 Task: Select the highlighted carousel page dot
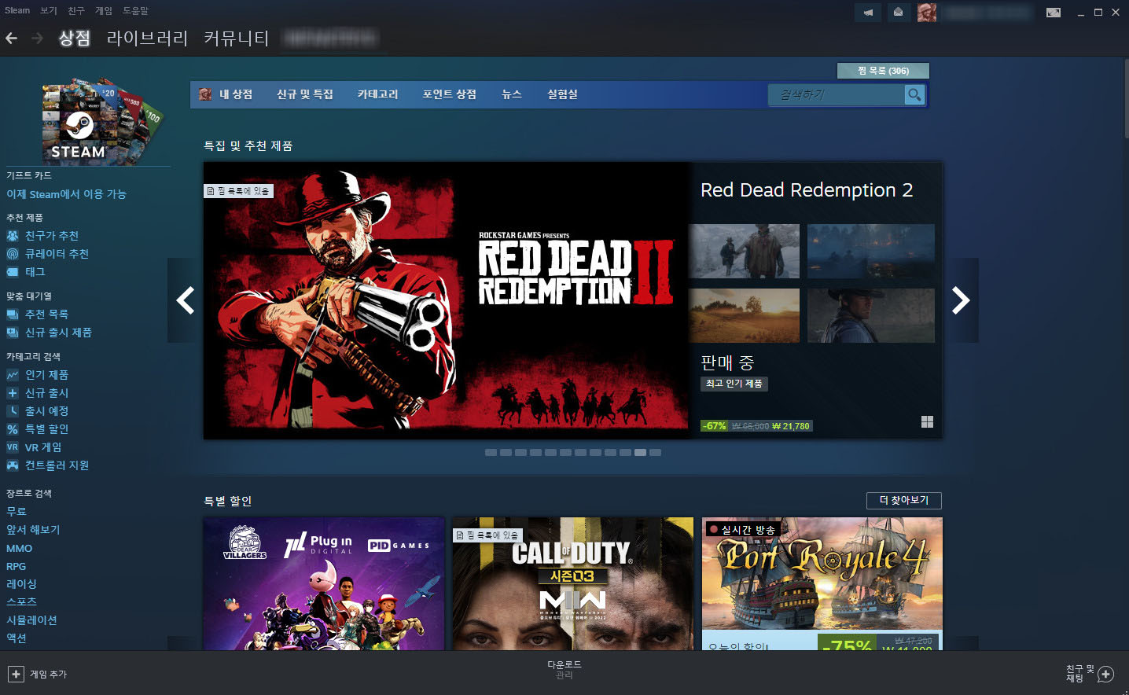pos(640,453)
